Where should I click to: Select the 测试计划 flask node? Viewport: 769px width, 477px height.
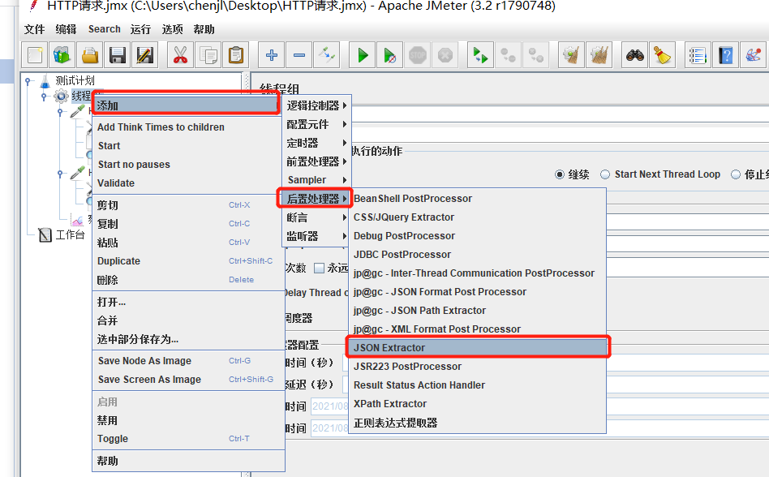[x=67, y=80]
